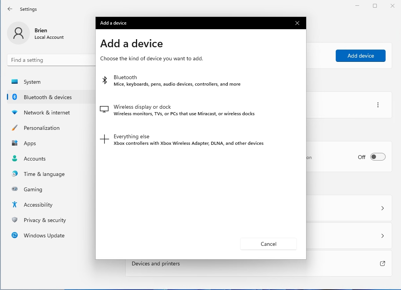Open Accounts using its sidebar icon
Screen dimensions: 401x290
pyautogui.click(x=15, y=158)
